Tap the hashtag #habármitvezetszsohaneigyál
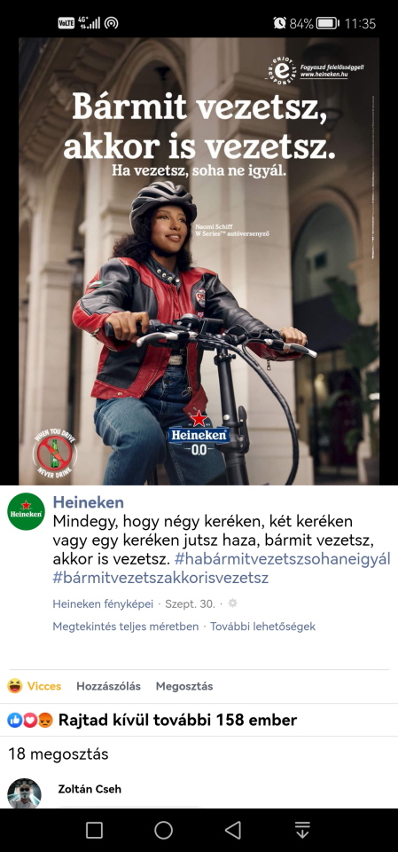 pos(283,559)
